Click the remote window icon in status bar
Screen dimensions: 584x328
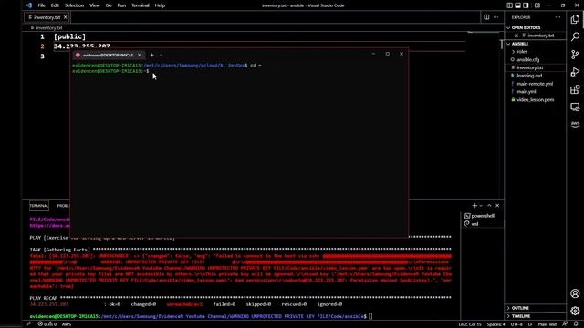28,324
